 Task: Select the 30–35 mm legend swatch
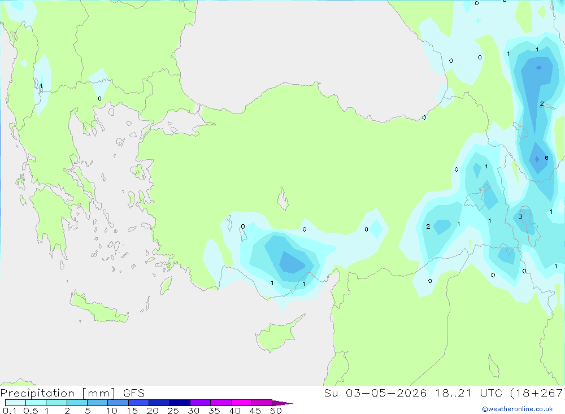(201, 403)
